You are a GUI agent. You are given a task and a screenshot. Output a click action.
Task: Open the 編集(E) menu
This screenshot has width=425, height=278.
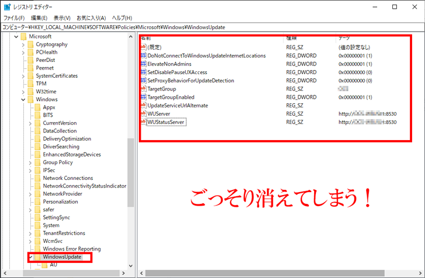(39, 18)
